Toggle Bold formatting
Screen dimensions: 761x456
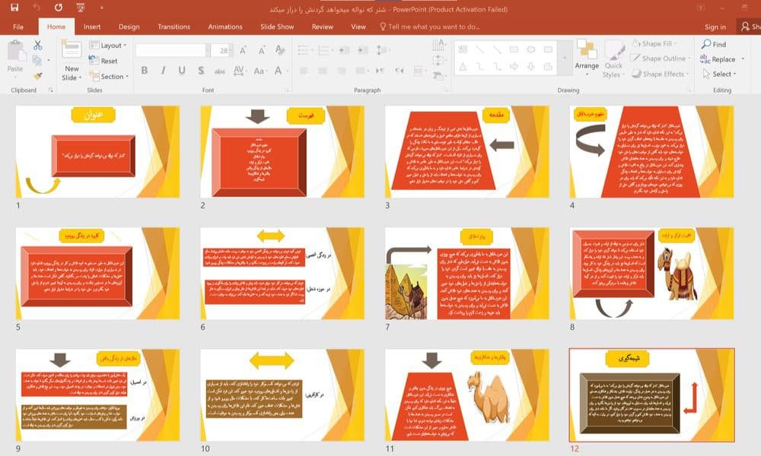[x=144, y=71]
